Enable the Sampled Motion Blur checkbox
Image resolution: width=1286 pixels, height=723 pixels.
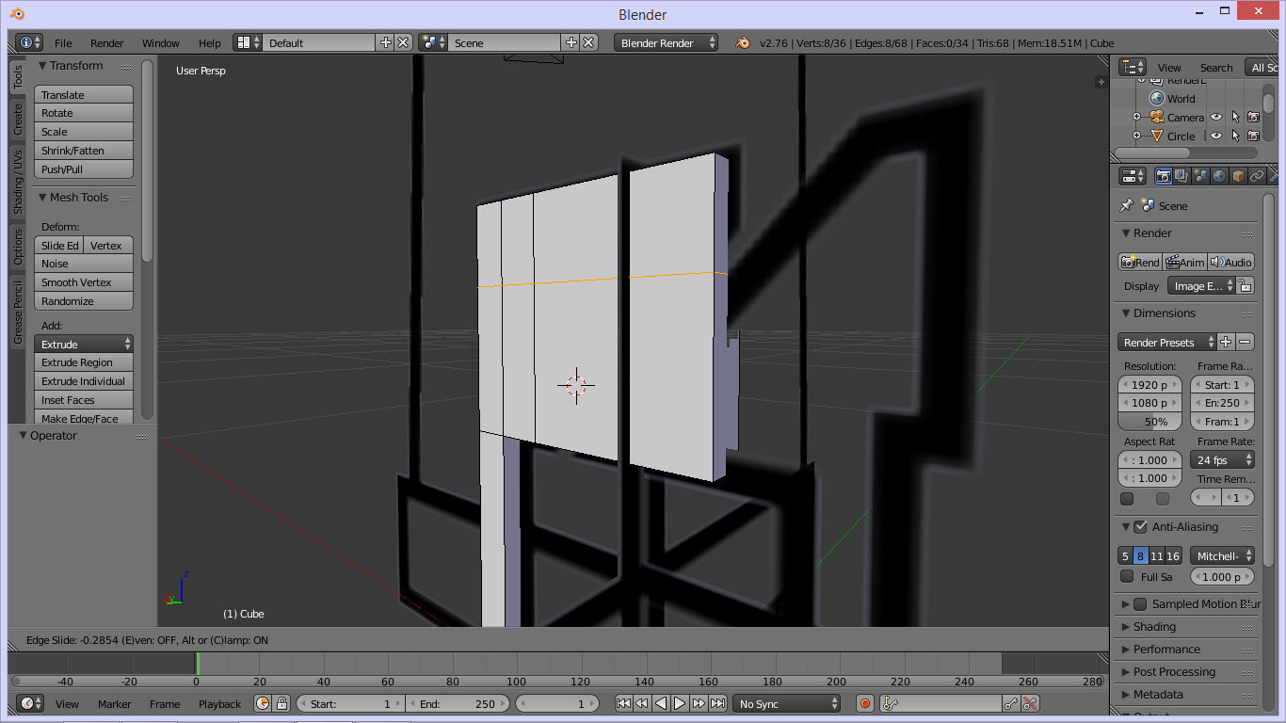[x=1140, y=603]
